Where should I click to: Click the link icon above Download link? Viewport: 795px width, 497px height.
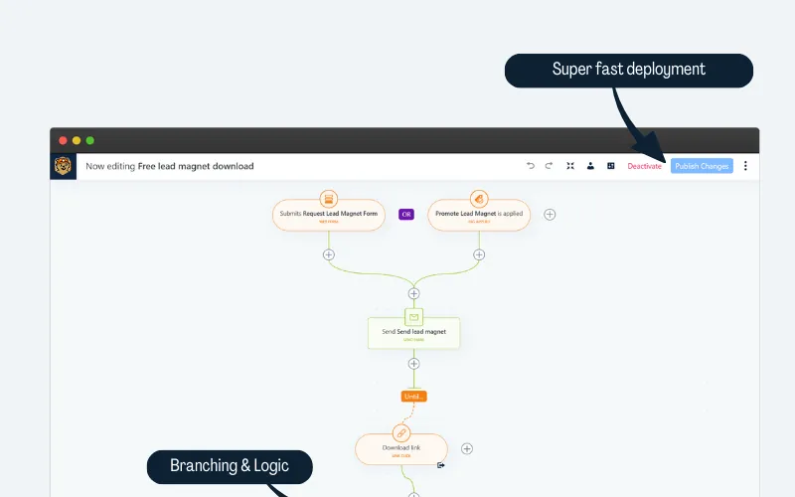(x=401, y=433)
